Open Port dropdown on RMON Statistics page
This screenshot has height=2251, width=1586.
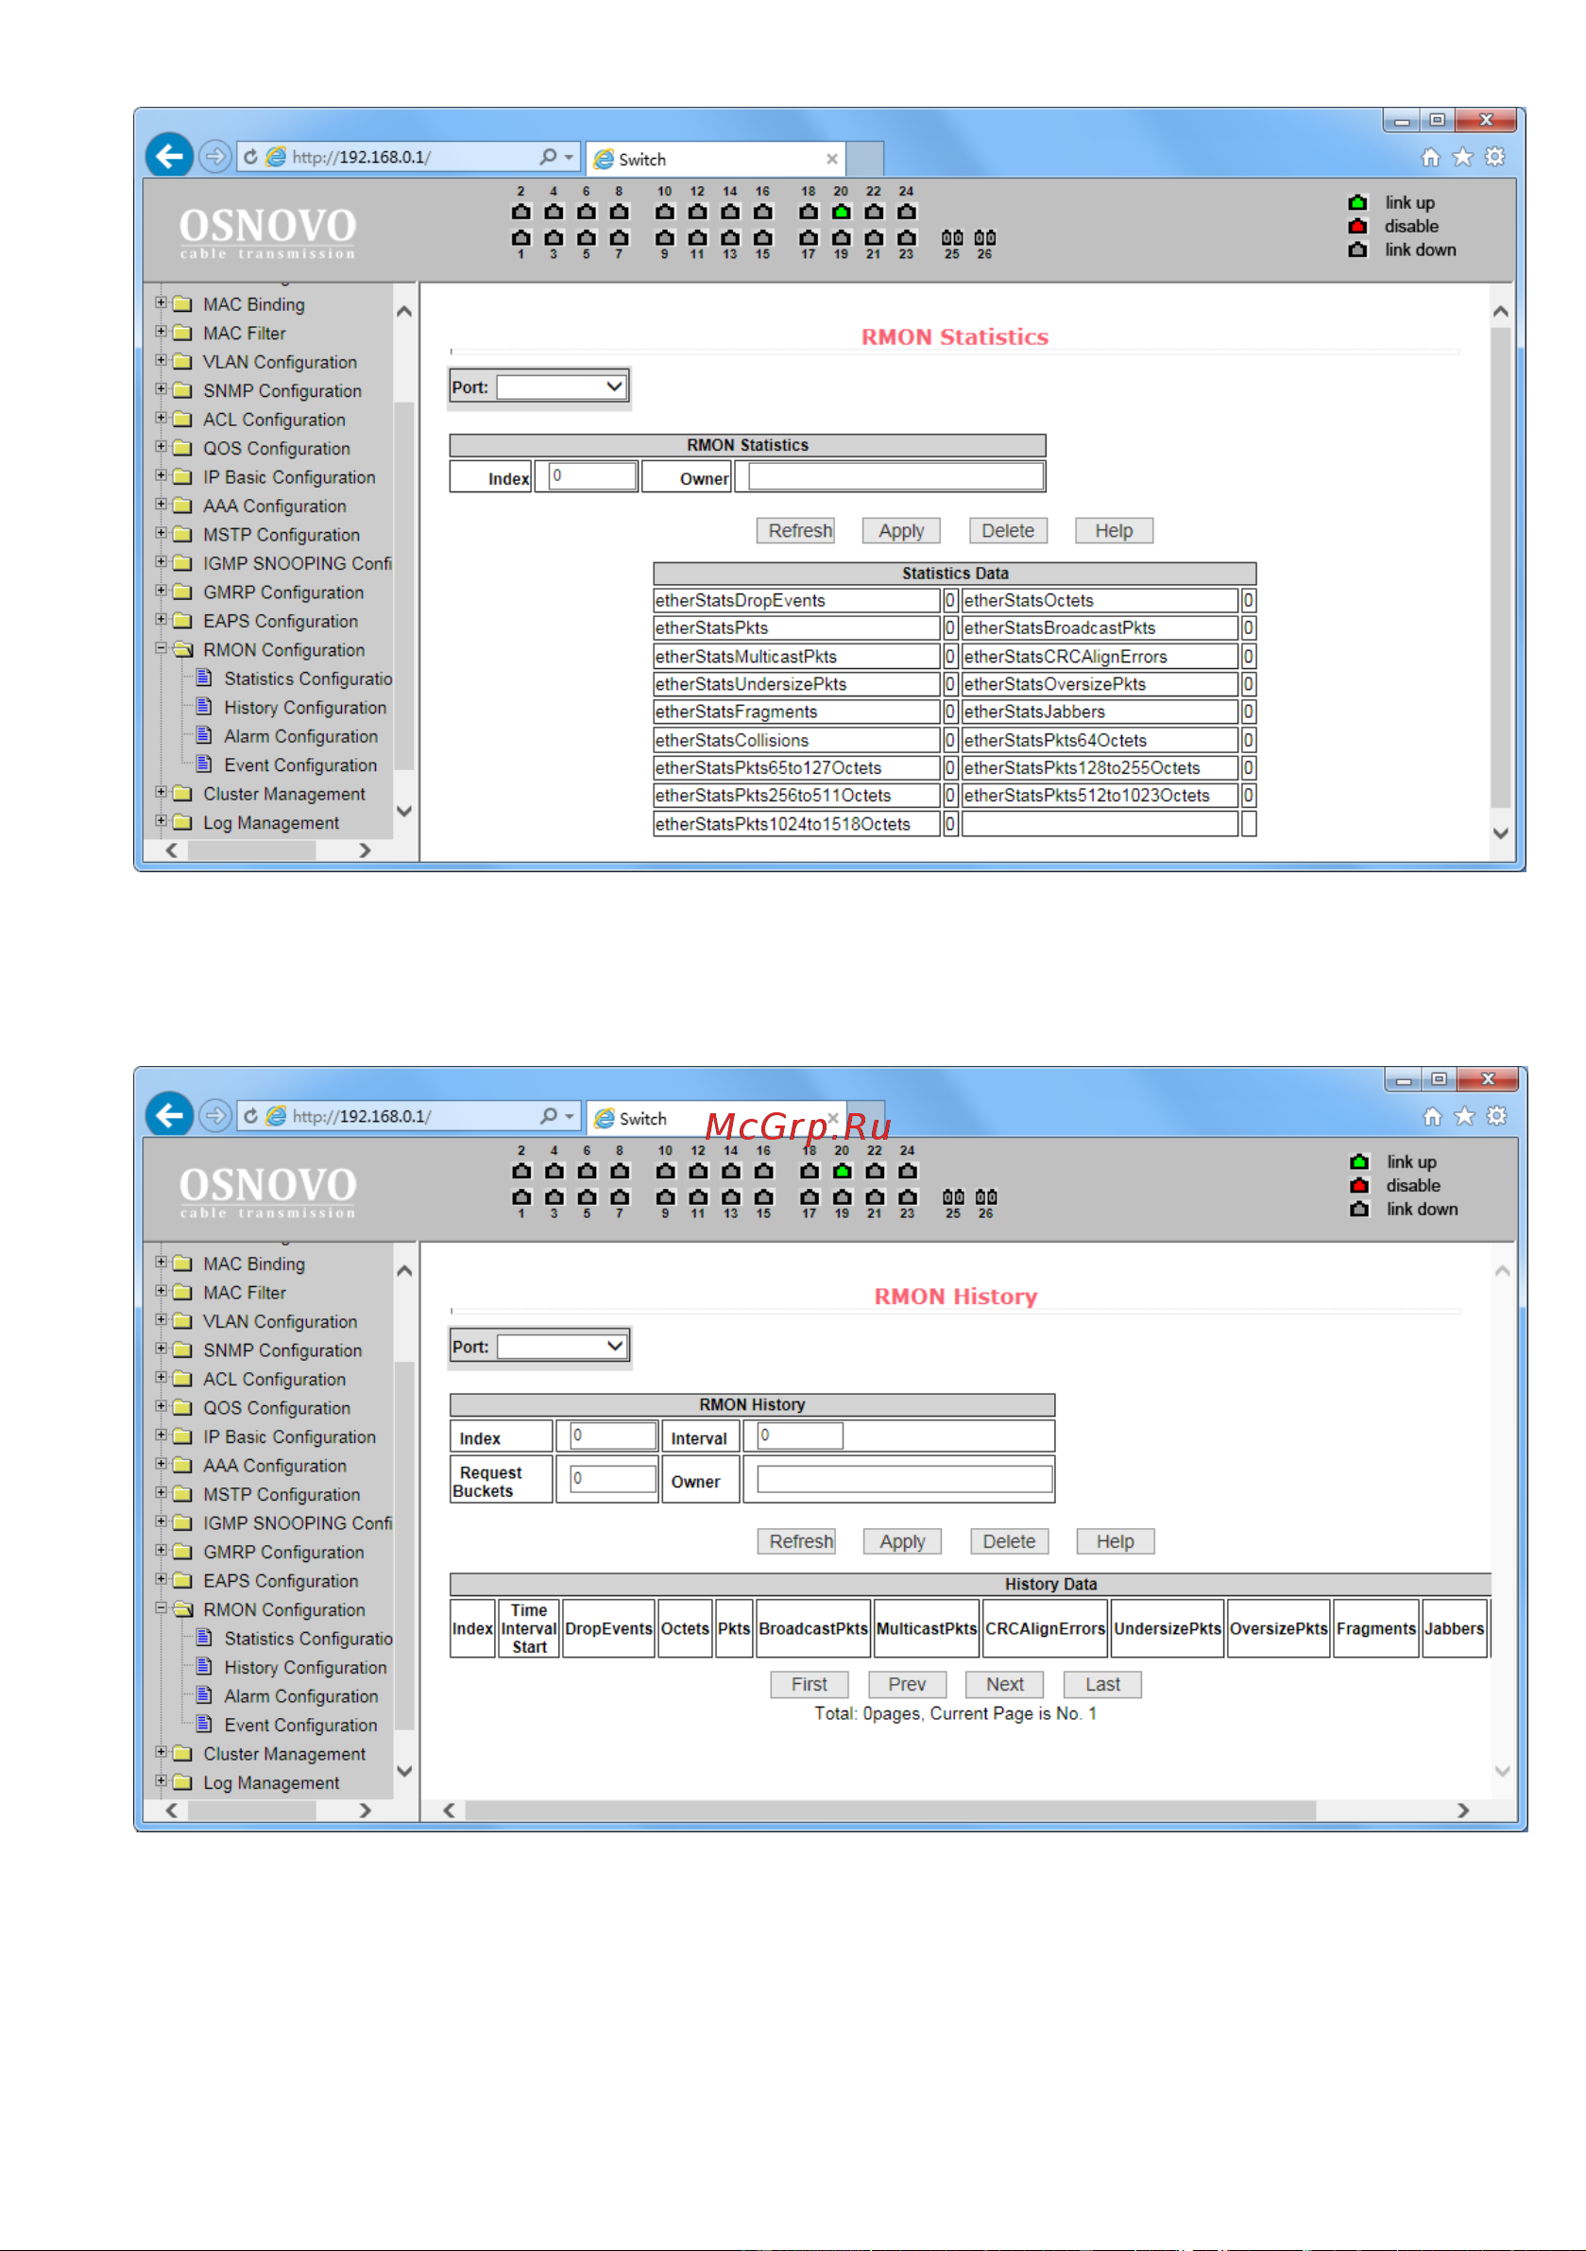(561, 387)
